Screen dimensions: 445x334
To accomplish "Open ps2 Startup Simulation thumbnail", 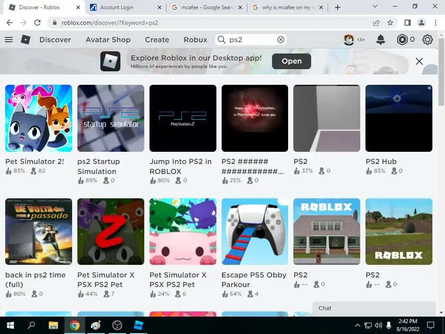I will click(x=111, y=118).
